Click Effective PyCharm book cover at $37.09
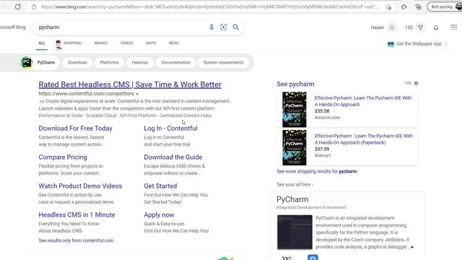Viewport: 462px width, 260px height. 295,147
